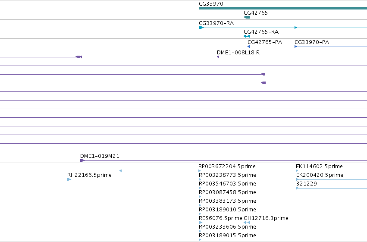Click the RP003189015.5prime label

tap(227, 236)
